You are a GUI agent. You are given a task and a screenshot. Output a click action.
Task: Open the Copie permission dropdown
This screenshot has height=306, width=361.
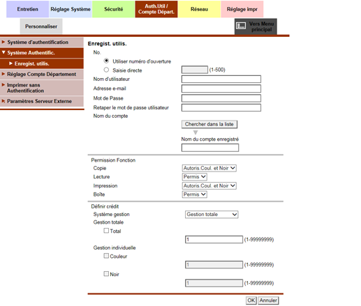(x=209, y=168)
